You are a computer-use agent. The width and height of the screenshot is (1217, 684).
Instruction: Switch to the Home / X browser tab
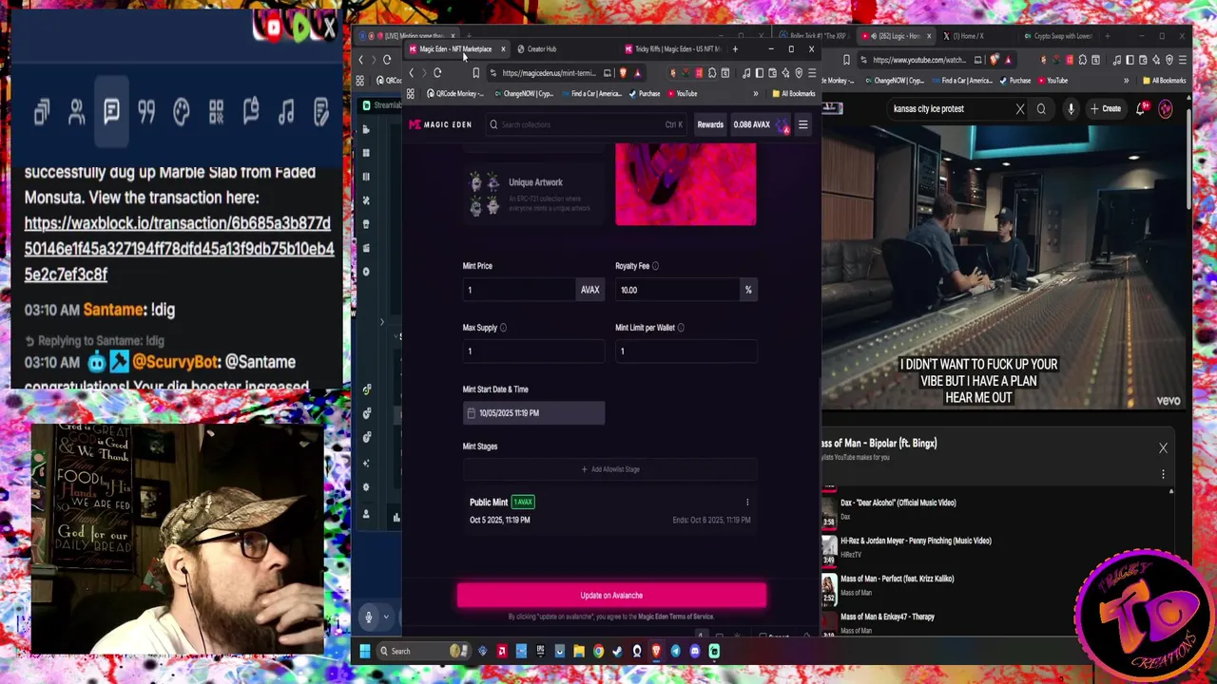[x=971, y=36]
